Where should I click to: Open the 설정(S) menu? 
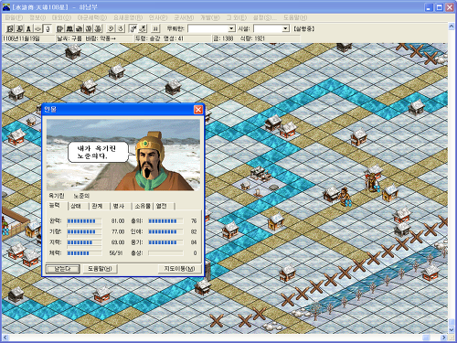pyautogui.click(x=265, y=17)
